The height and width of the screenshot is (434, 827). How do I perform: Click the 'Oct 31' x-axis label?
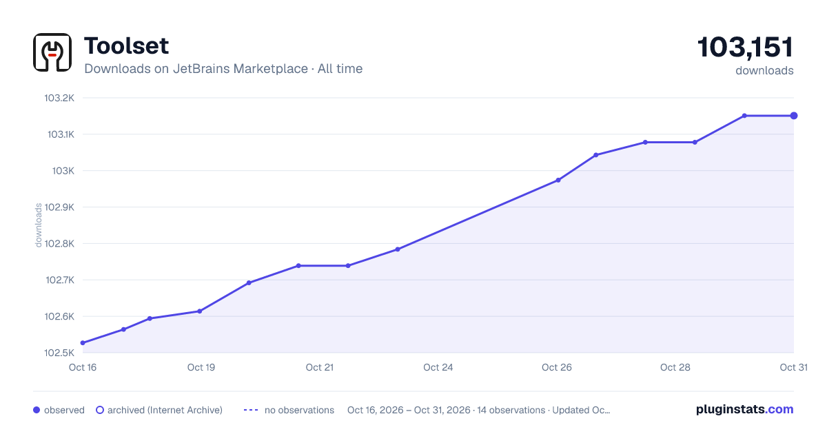[x=793, y=367]
